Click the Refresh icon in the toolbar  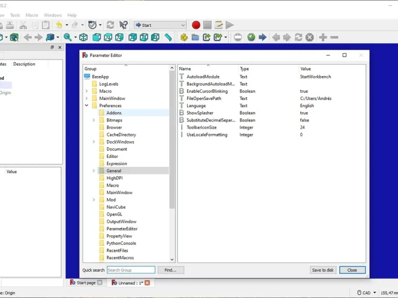pos(110,25)
